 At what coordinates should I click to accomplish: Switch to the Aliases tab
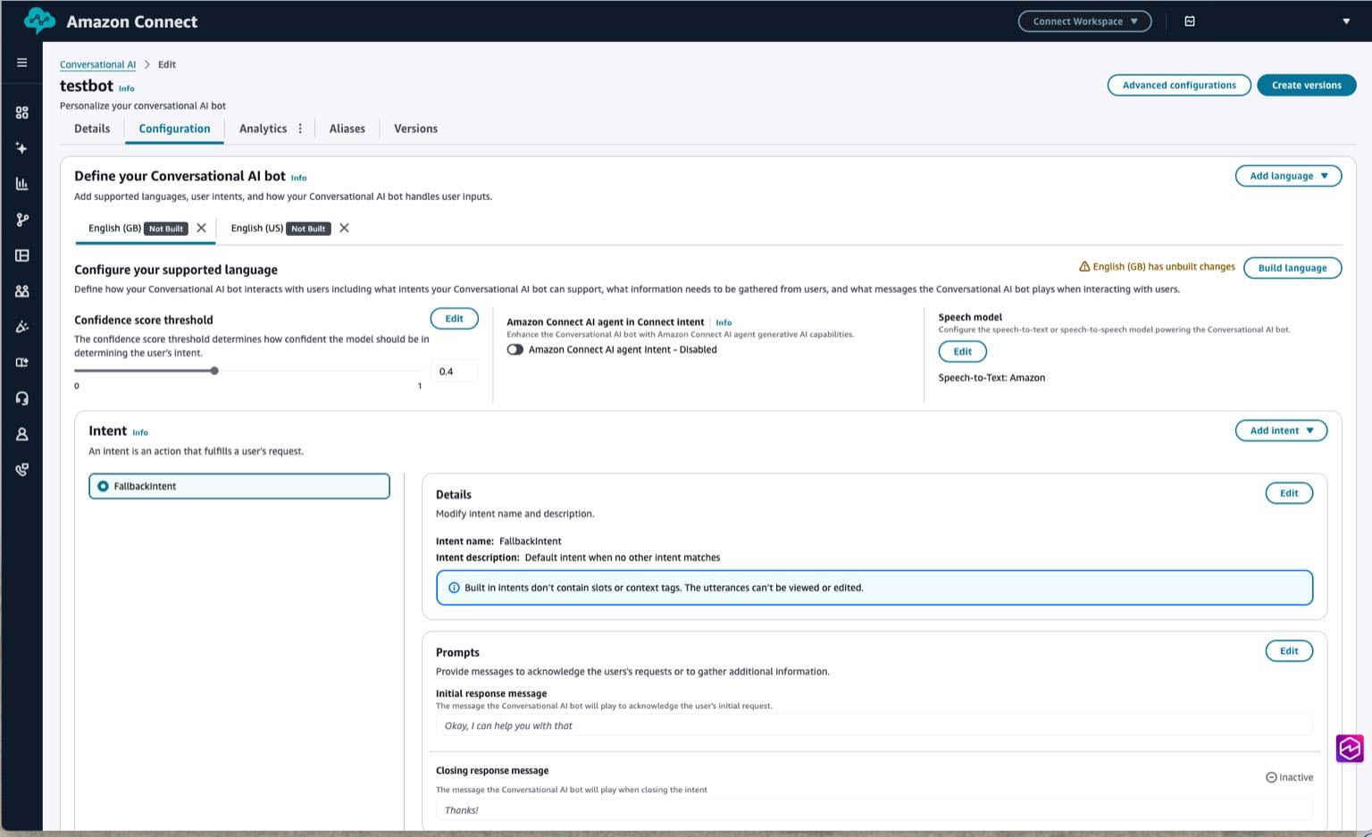tap(347, 129)
